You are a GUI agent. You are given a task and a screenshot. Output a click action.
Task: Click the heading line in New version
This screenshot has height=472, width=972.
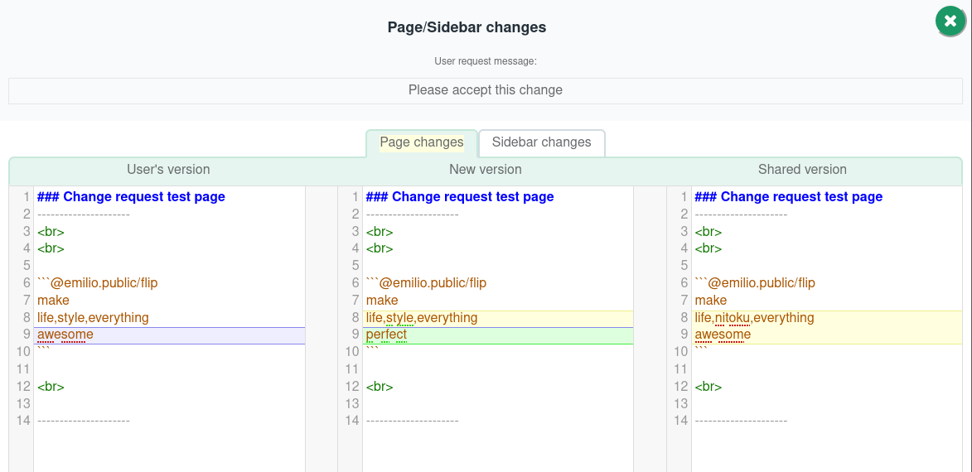[459, 197]
